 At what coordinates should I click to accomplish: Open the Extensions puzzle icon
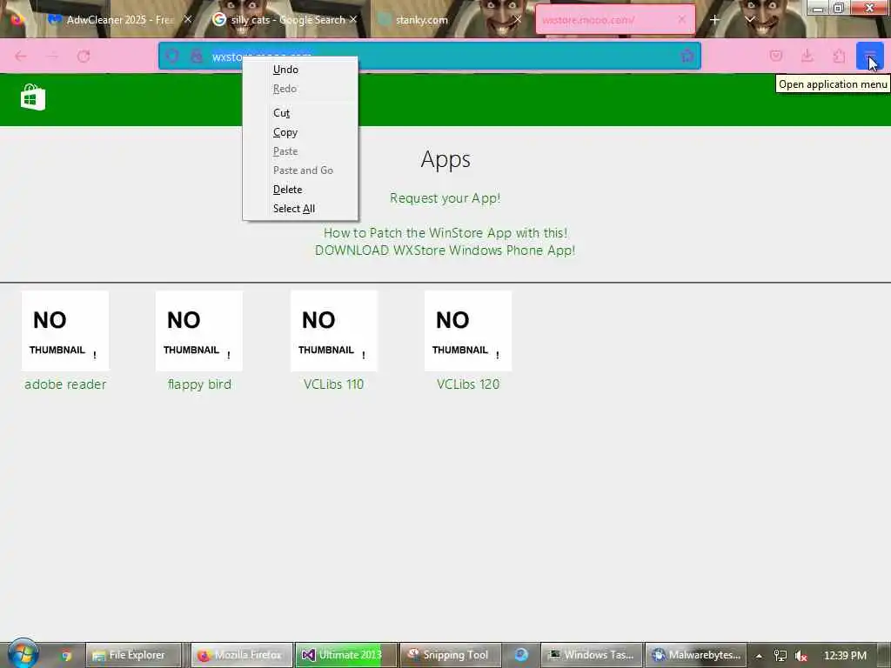point(840,56)
